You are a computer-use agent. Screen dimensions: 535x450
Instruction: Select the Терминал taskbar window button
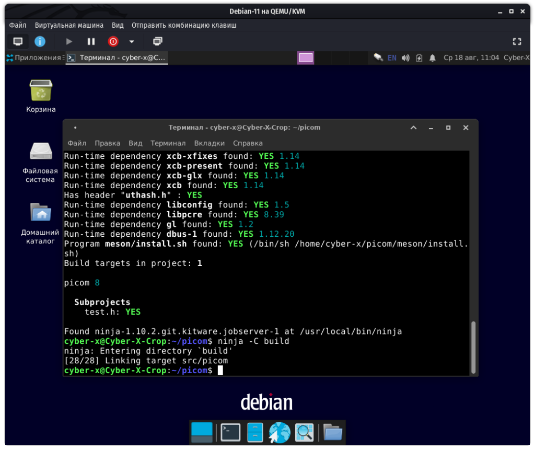[117, 57]
